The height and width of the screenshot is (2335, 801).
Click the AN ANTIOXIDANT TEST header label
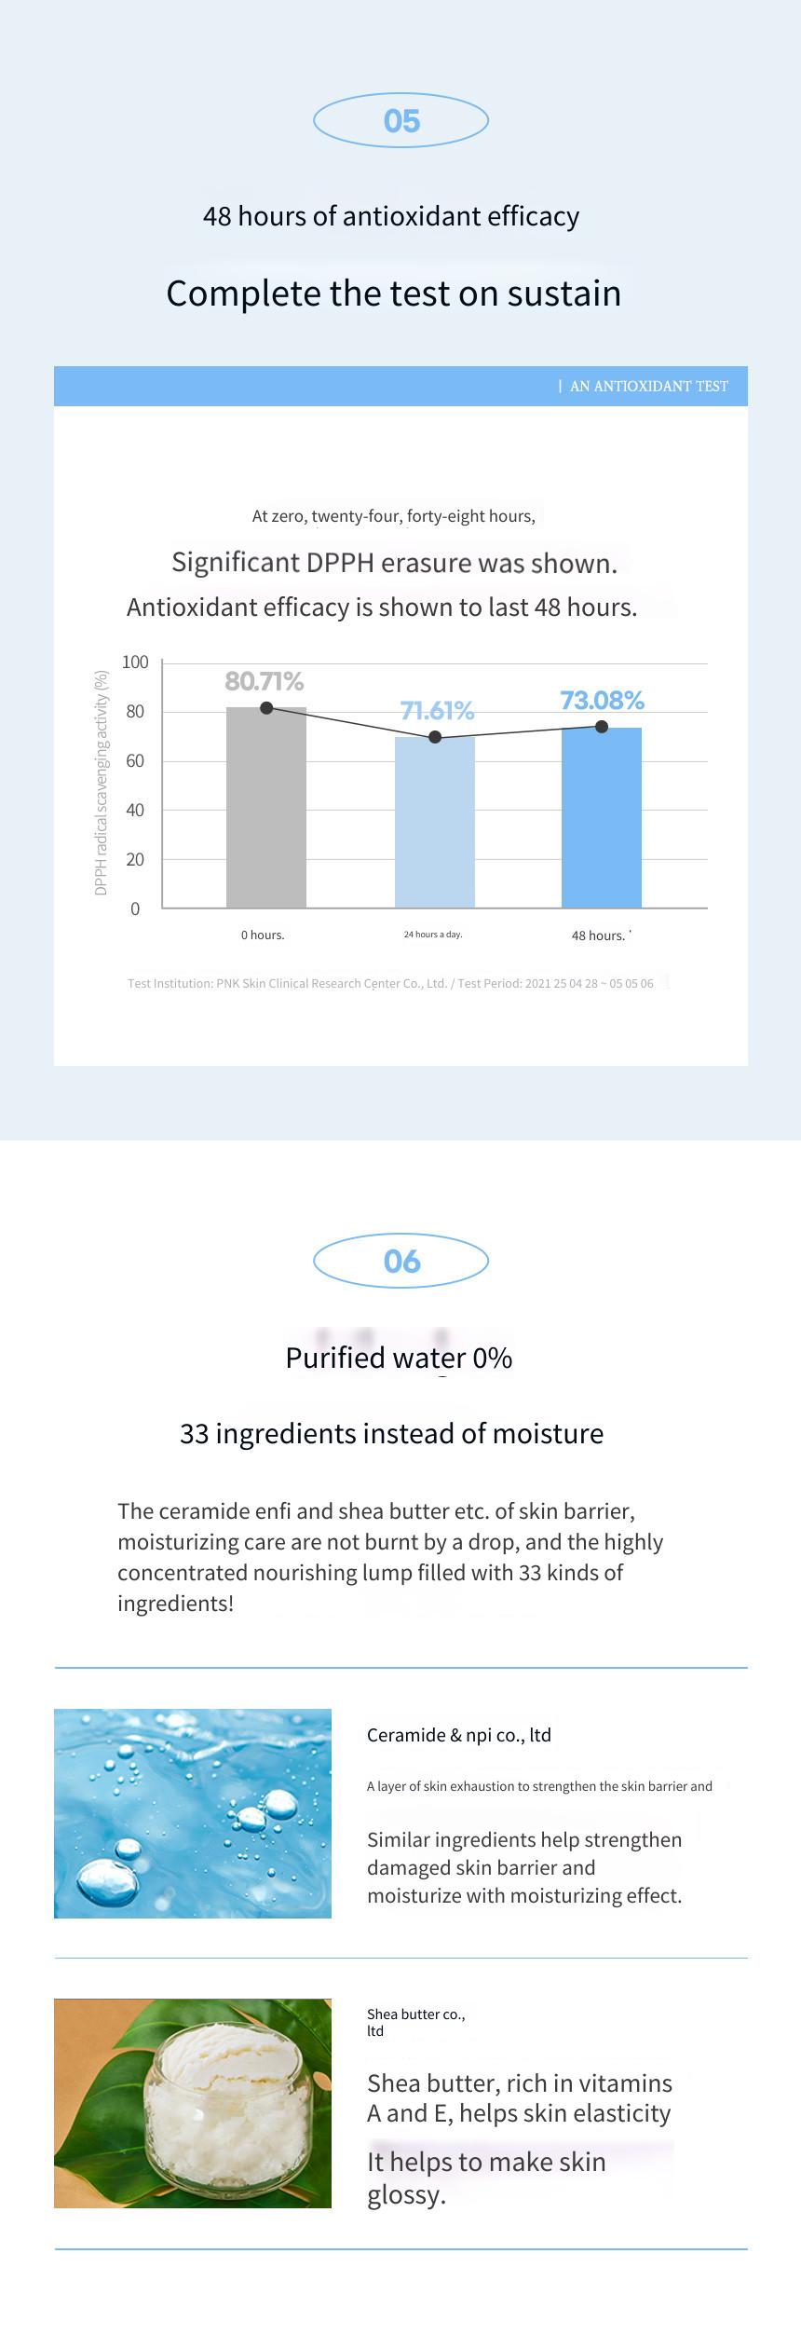649,386
